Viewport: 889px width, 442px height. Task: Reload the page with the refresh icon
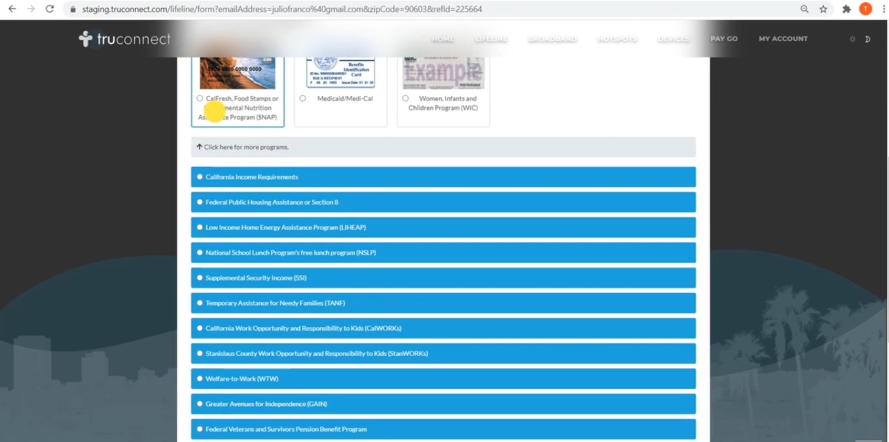[49, 9]
